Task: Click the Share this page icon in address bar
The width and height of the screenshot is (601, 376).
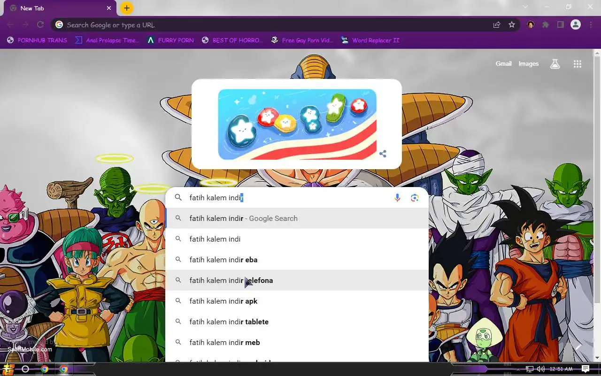Action: point(497,25)
